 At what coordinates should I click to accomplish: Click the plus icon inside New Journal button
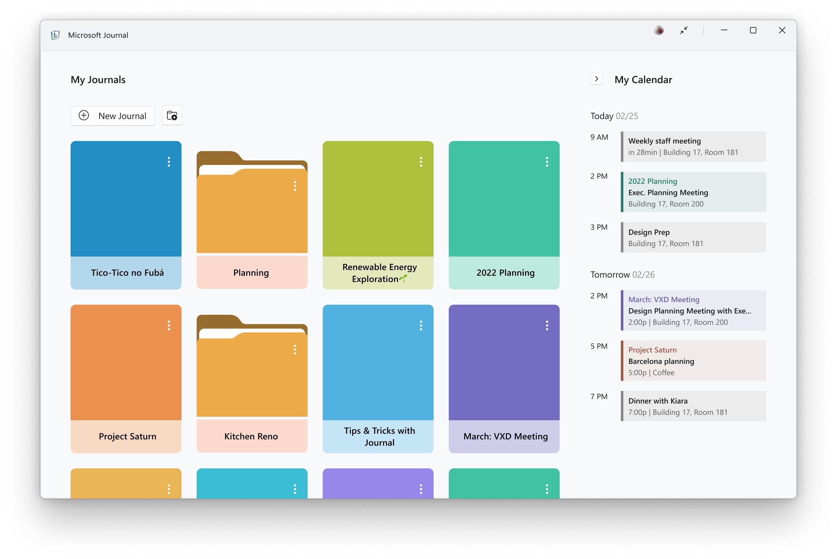[84, 116]
